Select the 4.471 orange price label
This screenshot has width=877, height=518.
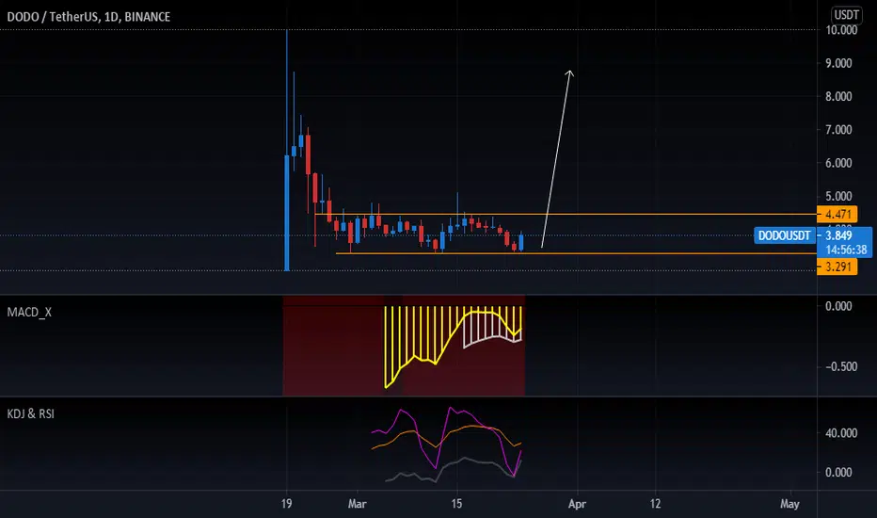(837, 214)
